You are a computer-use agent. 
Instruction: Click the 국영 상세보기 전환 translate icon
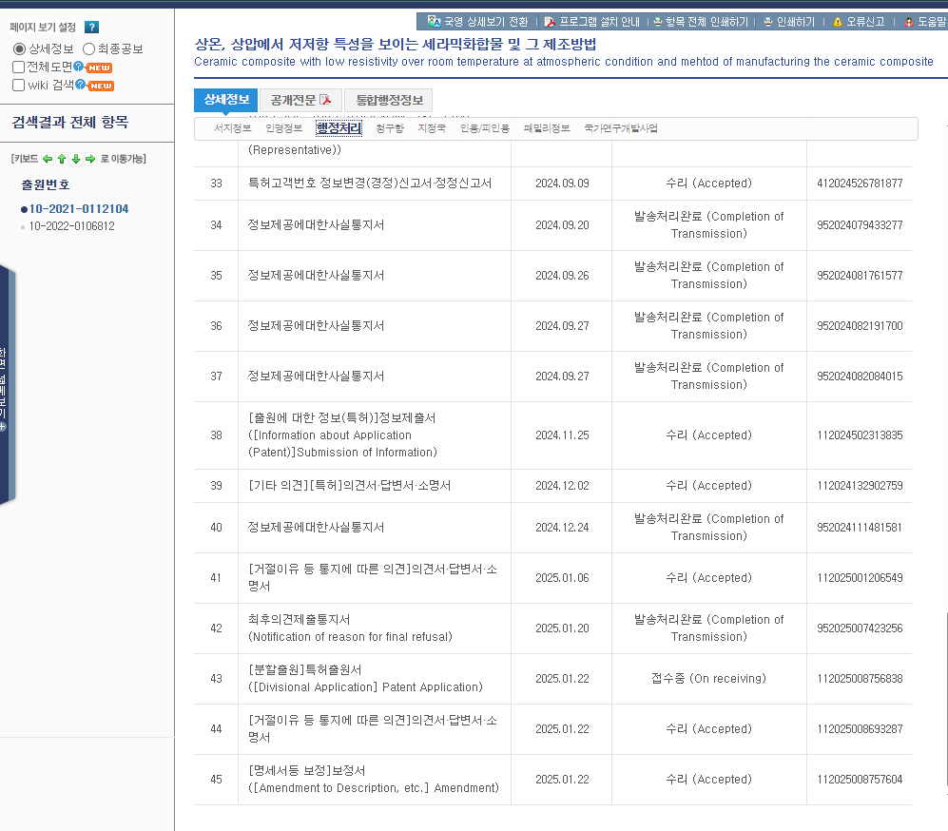434,21
